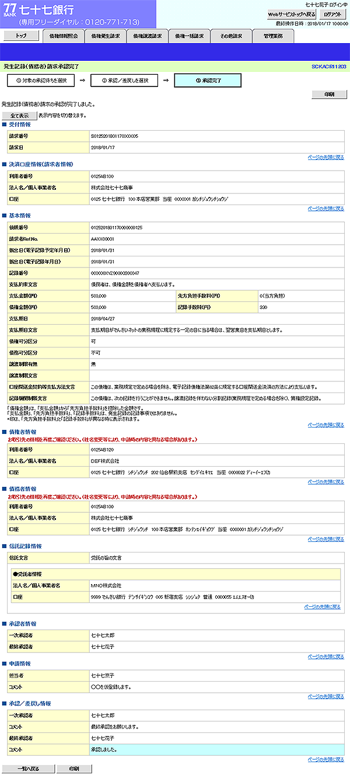350x778 pixels.
Task: Click the creditor name DEF株式会社
Action: click(105, 461)
